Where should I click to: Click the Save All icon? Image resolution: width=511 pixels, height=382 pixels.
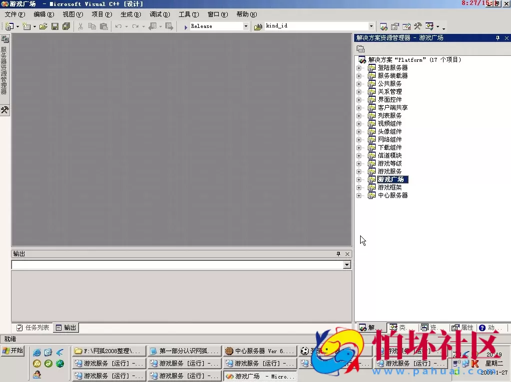coord(66,26)
